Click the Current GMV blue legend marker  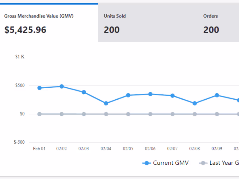pyautogui.click(x=147, y=163)
